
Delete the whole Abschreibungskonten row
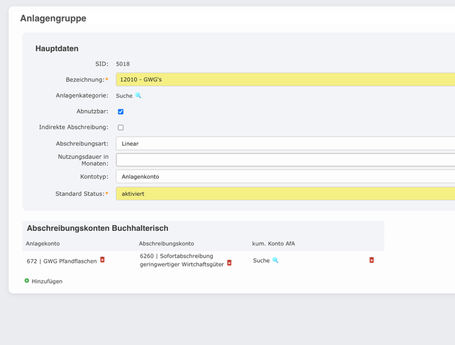pyautogui.click(x=371, y=260)
